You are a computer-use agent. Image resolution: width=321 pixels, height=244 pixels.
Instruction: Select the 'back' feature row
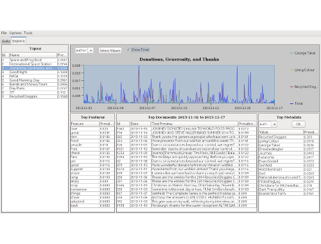click(x=92, y=205)
